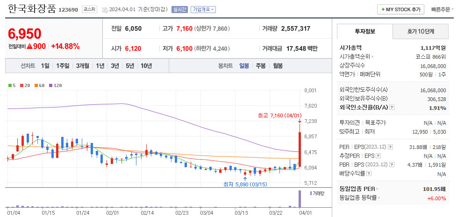Image resolution: width=457 pixels, height=217 pixels.
Task: Click the purple 거래량 legend swatch
Action: (x=311, y=193)
